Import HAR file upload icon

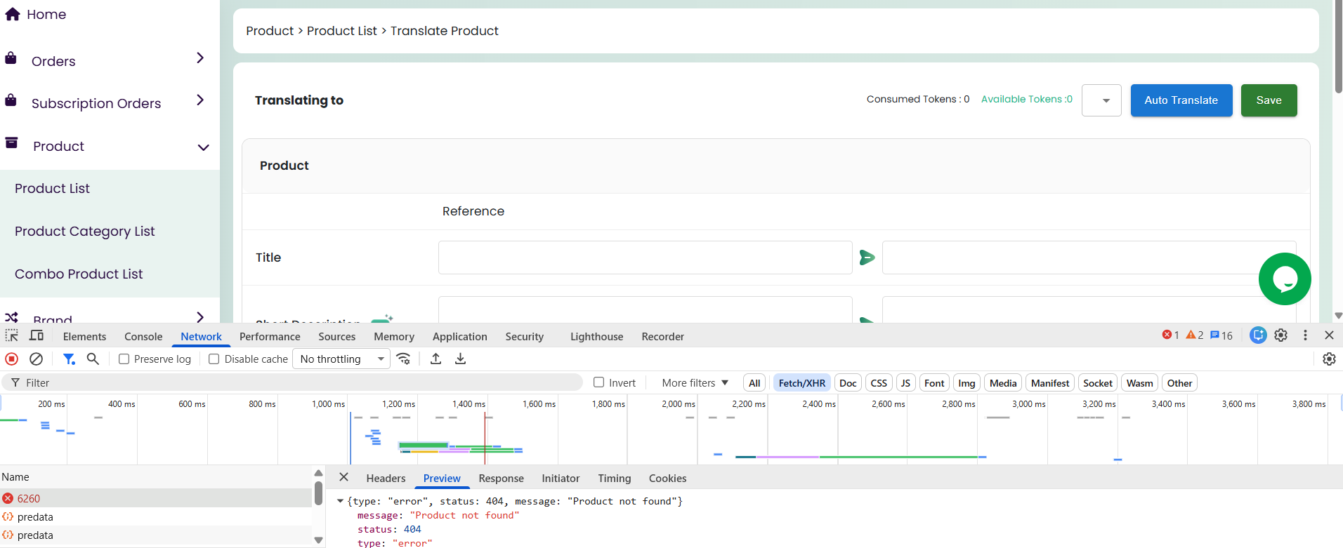click(436, 359)
